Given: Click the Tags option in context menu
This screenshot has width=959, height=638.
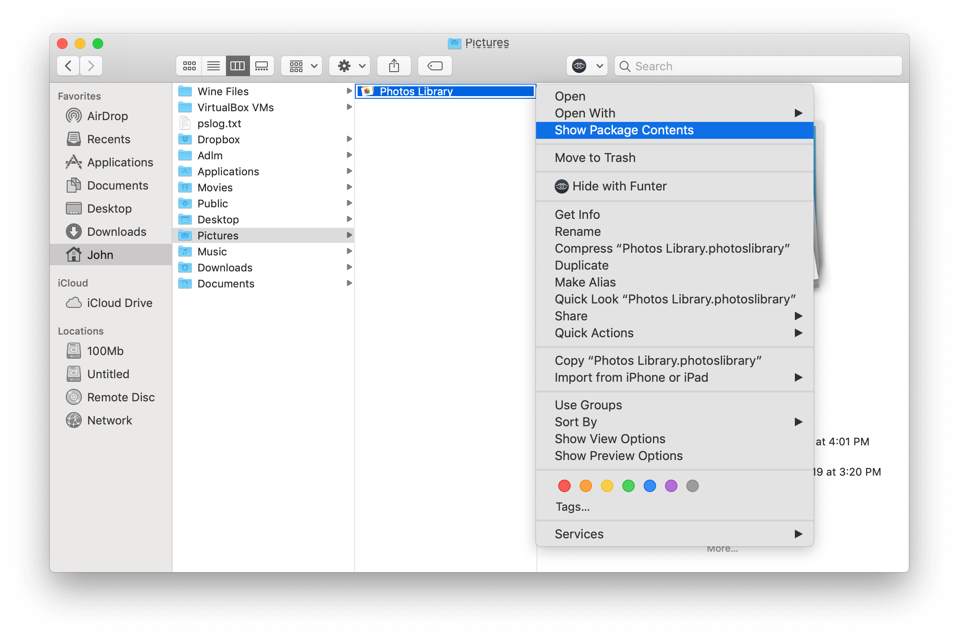Looking at the screenshot, I should 573,505.
